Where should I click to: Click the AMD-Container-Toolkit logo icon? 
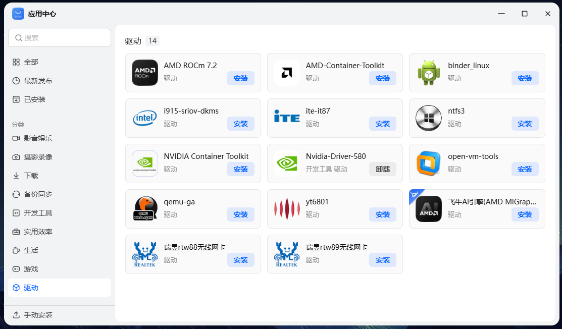(287, 73)
